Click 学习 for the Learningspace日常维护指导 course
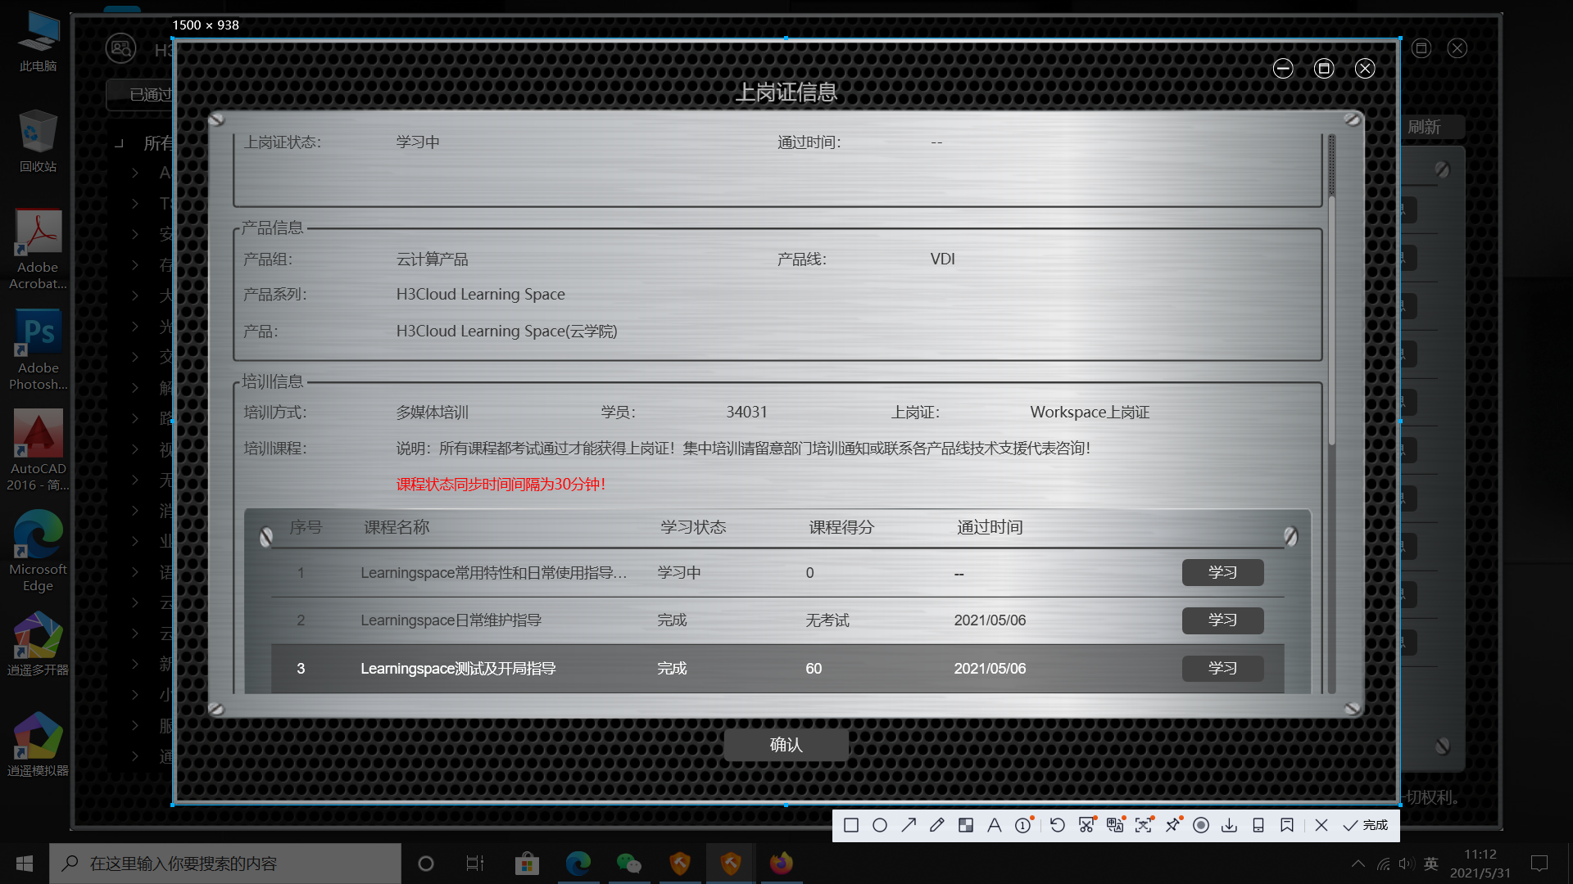 pyautogui.click(x=1222, y=620)
